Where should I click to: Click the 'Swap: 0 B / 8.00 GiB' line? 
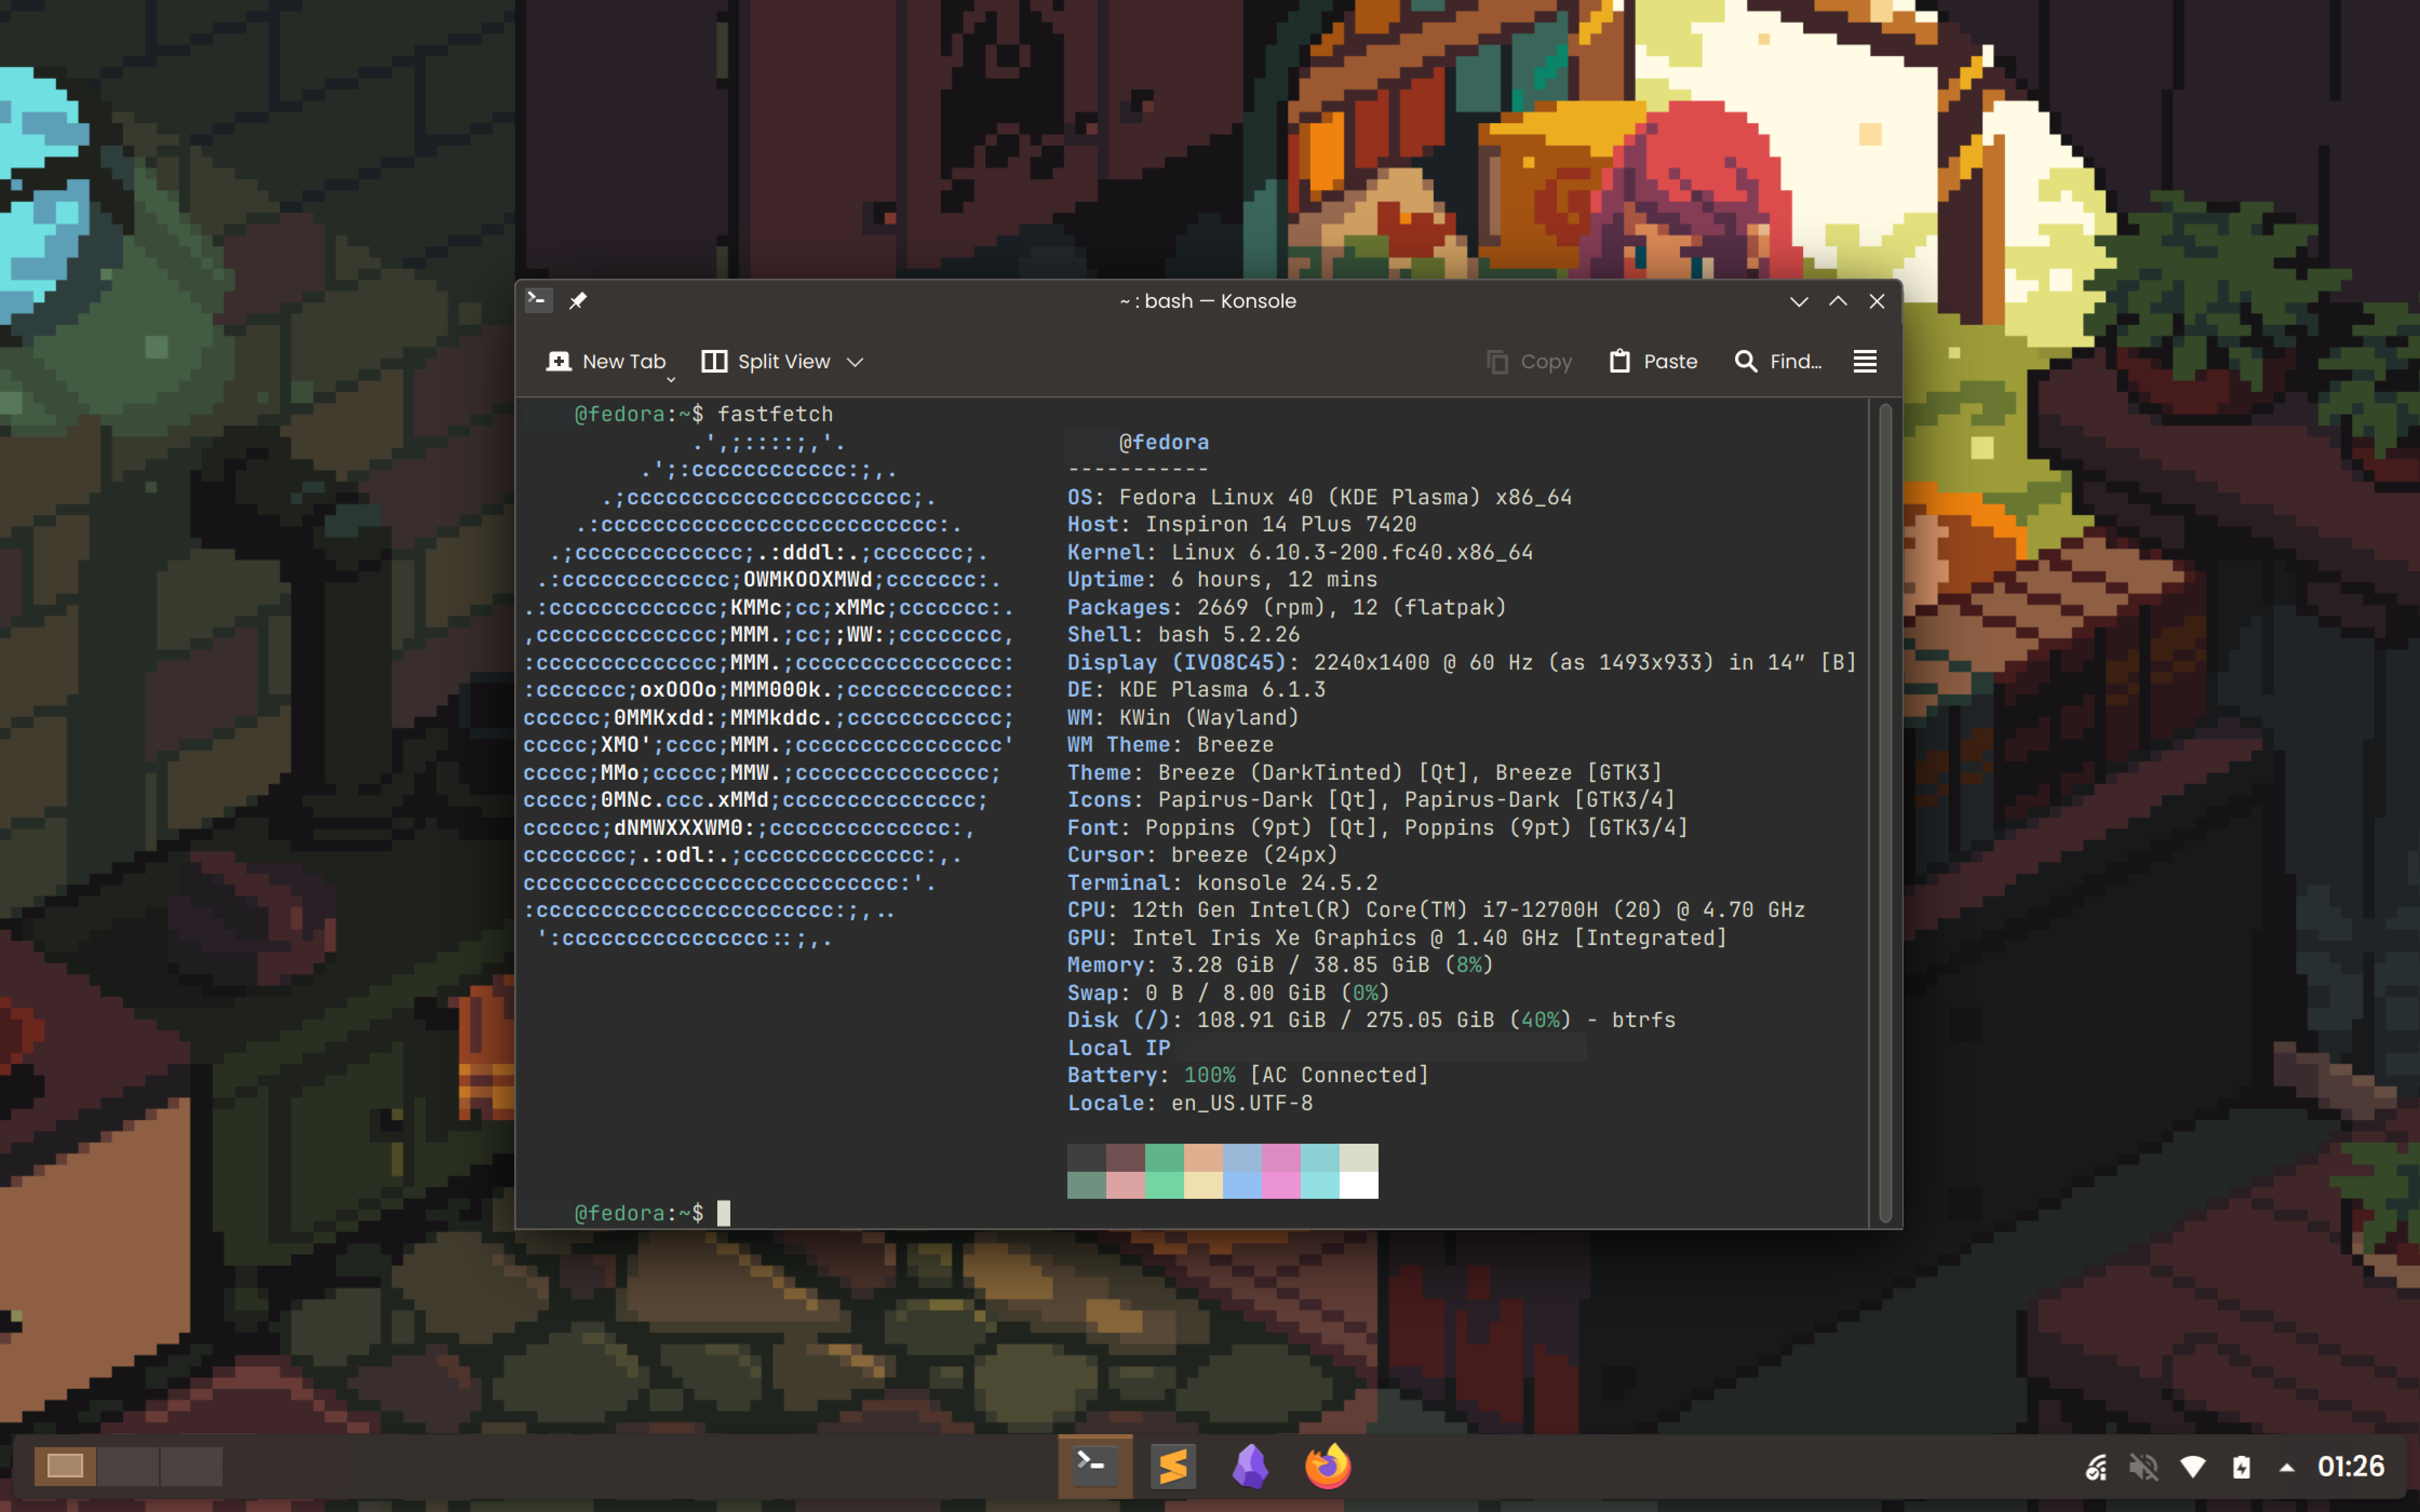(x=1228, y=992)
